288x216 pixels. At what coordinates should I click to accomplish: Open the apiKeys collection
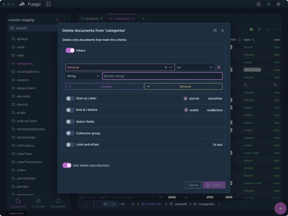pyautogui.click(x=22, y=39)
